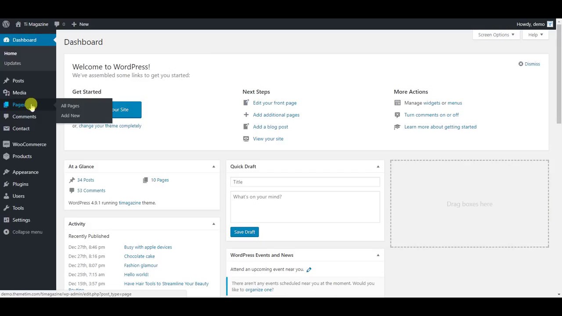This screenshot has width=562, height=316.
Task: Click the Dismiss link
Action: 532,64
